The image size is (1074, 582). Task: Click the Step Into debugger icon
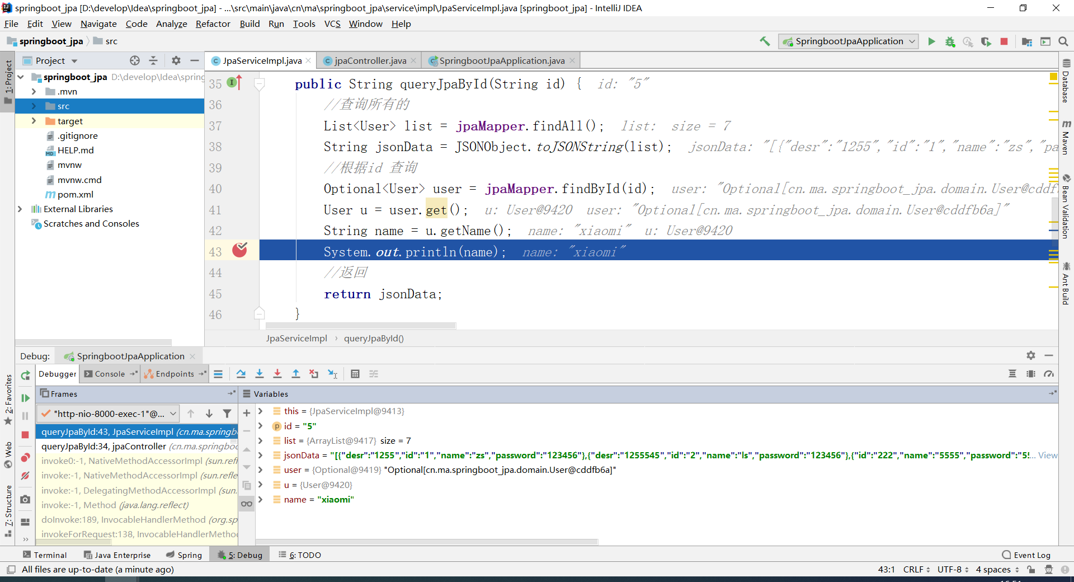(260, 374)
